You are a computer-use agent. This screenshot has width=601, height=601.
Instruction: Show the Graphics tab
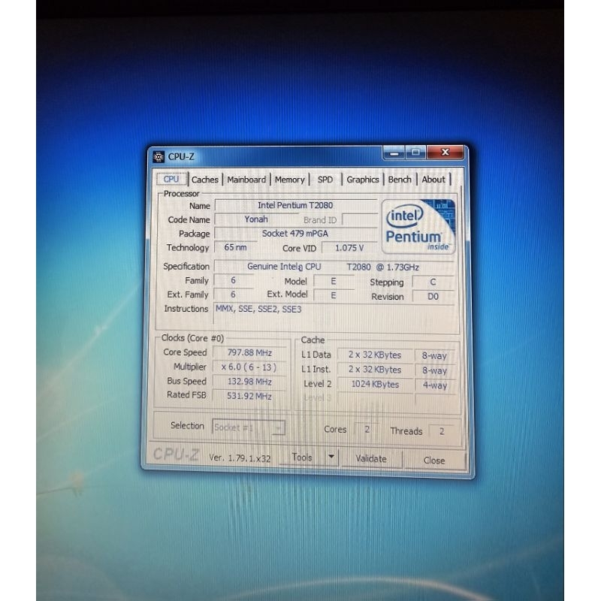(x=363, y=180)
